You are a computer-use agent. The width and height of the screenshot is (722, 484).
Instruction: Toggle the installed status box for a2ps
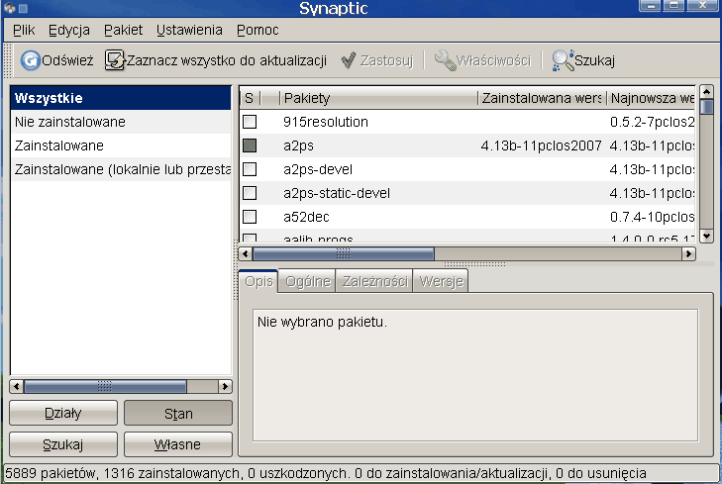point(250,145)
